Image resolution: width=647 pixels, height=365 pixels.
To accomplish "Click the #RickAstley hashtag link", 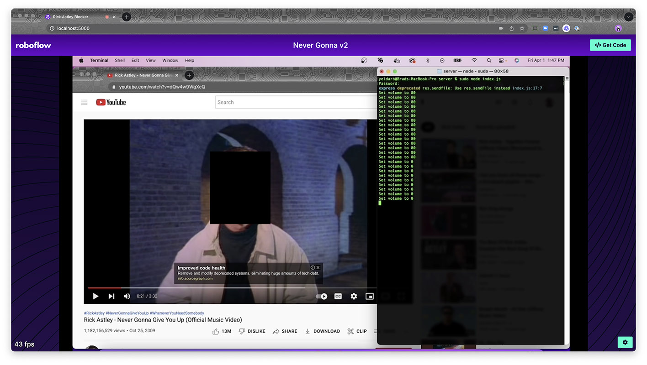I will click(94, 313).
